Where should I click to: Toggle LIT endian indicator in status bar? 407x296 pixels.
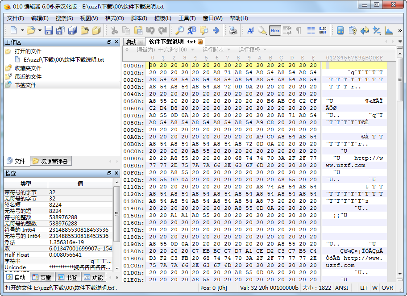(x=364, y=288)
